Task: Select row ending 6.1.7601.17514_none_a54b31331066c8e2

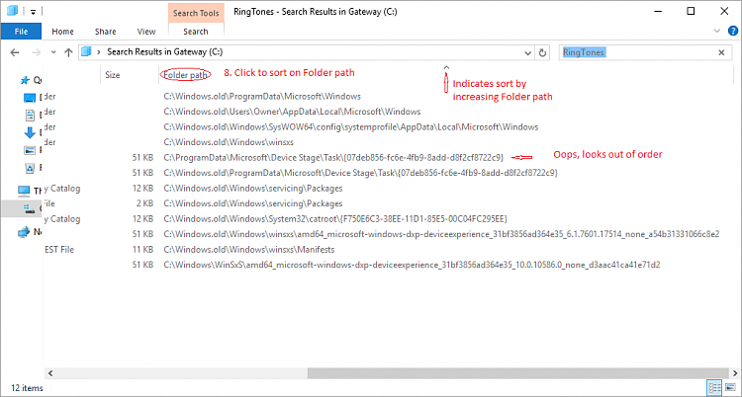Action: (x=386, y=234)
